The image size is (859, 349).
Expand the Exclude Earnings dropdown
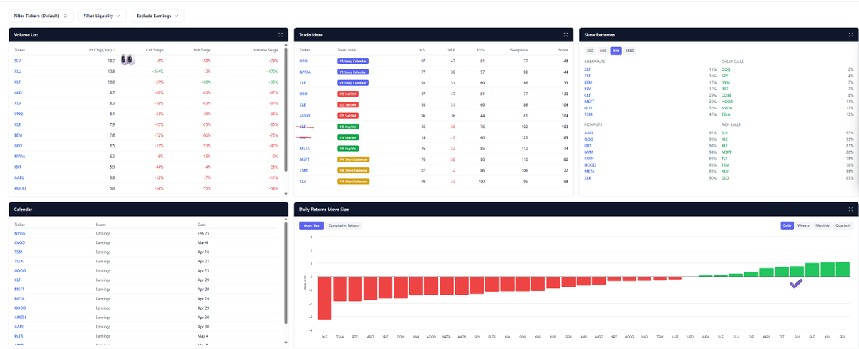tap(157, 15)
